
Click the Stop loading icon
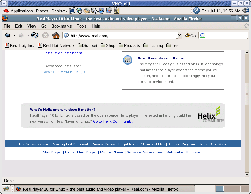point(46,35)
